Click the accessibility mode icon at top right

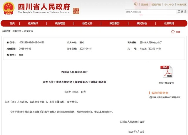click(x=136, y=4)
